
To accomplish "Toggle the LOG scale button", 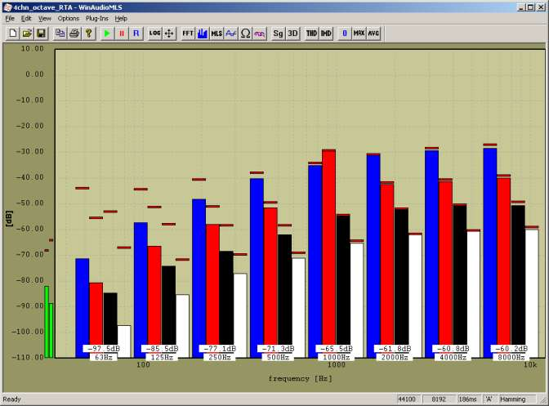I will coord(155,33).
